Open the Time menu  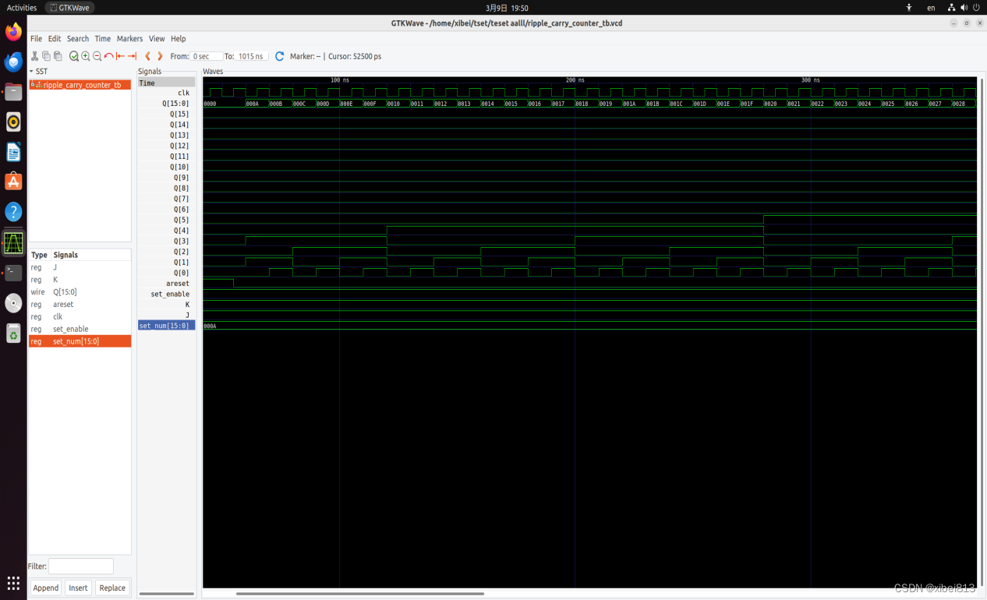(103, 38)
